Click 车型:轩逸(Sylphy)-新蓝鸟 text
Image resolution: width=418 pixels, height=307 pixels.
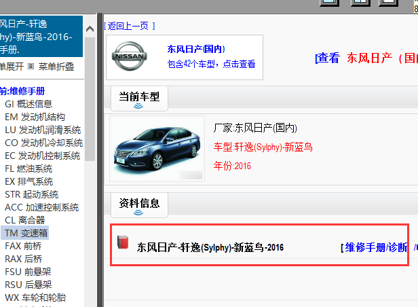click(263, 147)
